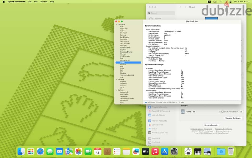Image resolution: width=252 pixels, height=158 pixels.
Task: Click the Storage Settings... button
Action: point(233,118)
